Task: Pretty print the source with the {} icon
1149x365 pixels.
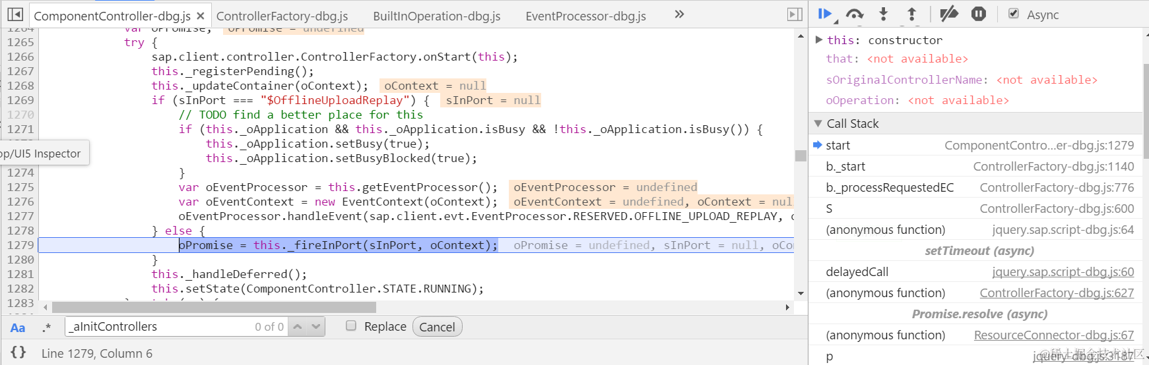Action: (18, 352)
